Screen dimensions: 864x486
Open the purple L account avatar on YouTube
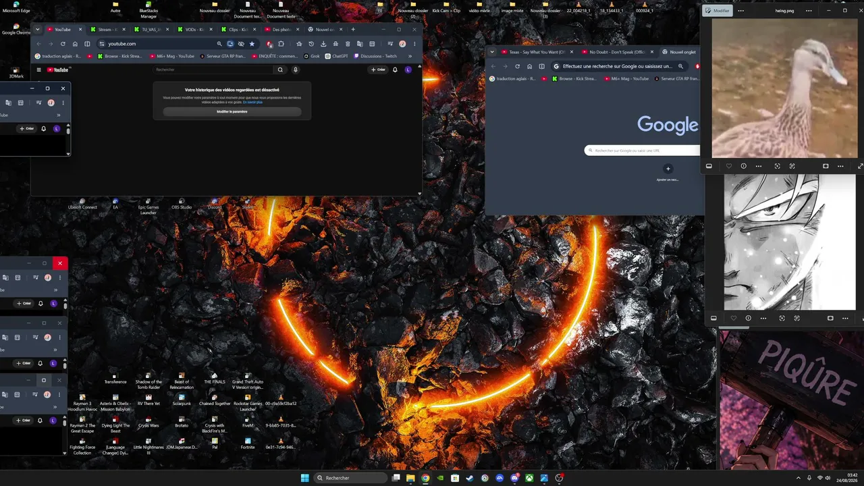pos(408,70)
